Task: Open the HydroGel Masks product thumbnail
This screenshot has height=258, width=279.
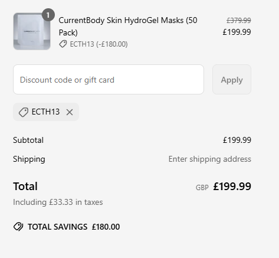Action: [32, 31]
